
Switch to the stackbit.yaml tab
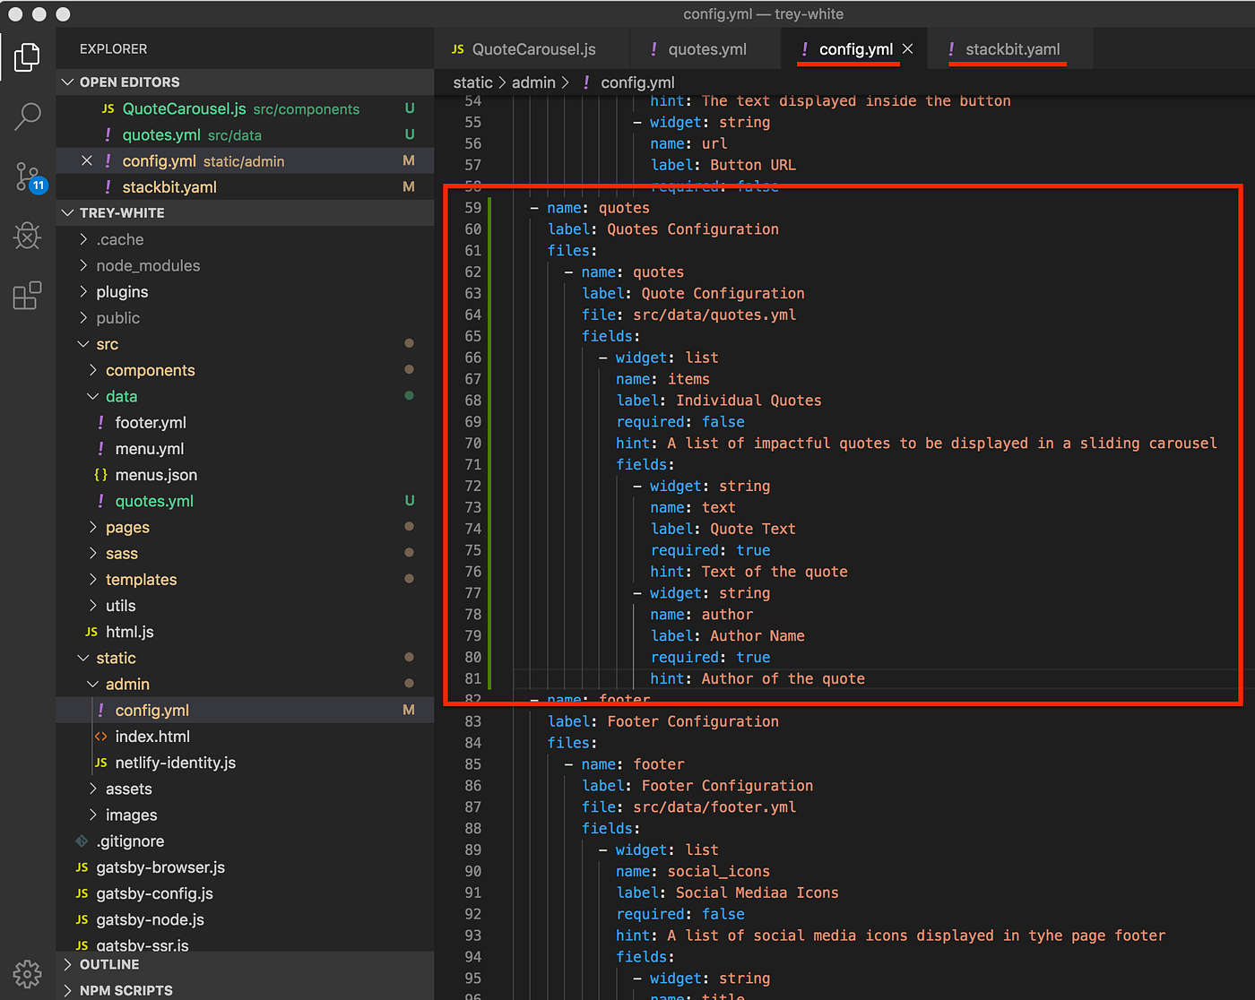coord(1012,49)
